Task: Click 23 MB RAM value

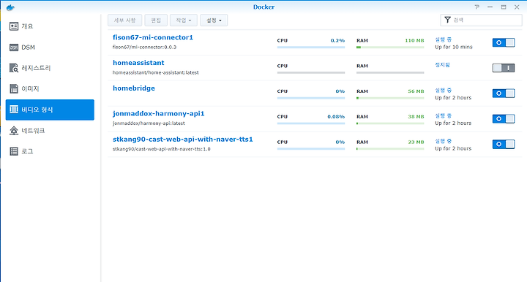Action: click(x=416, y=142)
